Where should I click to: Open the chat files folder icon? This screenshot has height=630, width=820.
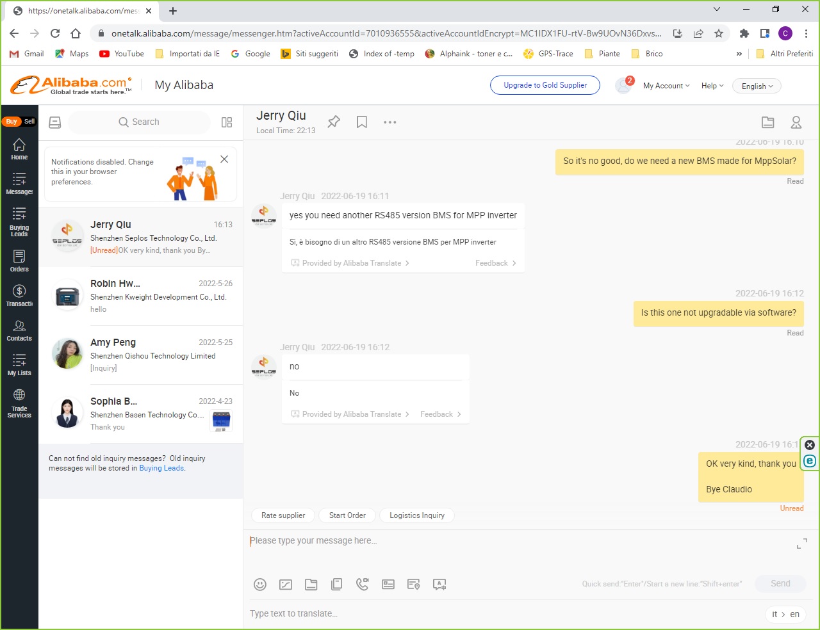(768, 122)
